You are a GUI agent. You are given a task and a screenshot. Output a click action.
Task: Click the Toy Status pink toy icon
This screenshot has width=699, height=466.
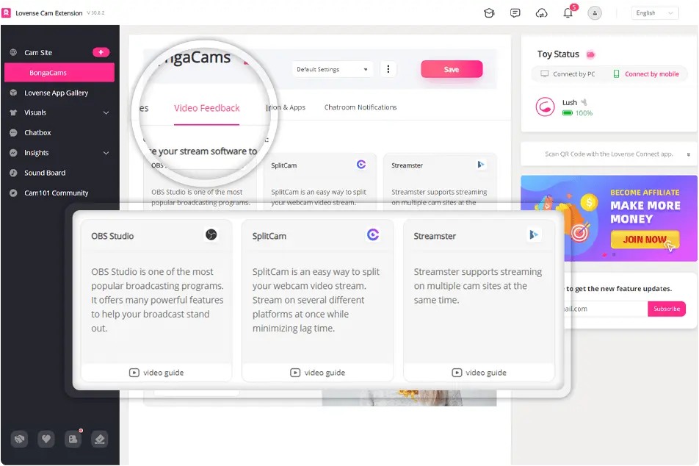click(x=590, y=54)
